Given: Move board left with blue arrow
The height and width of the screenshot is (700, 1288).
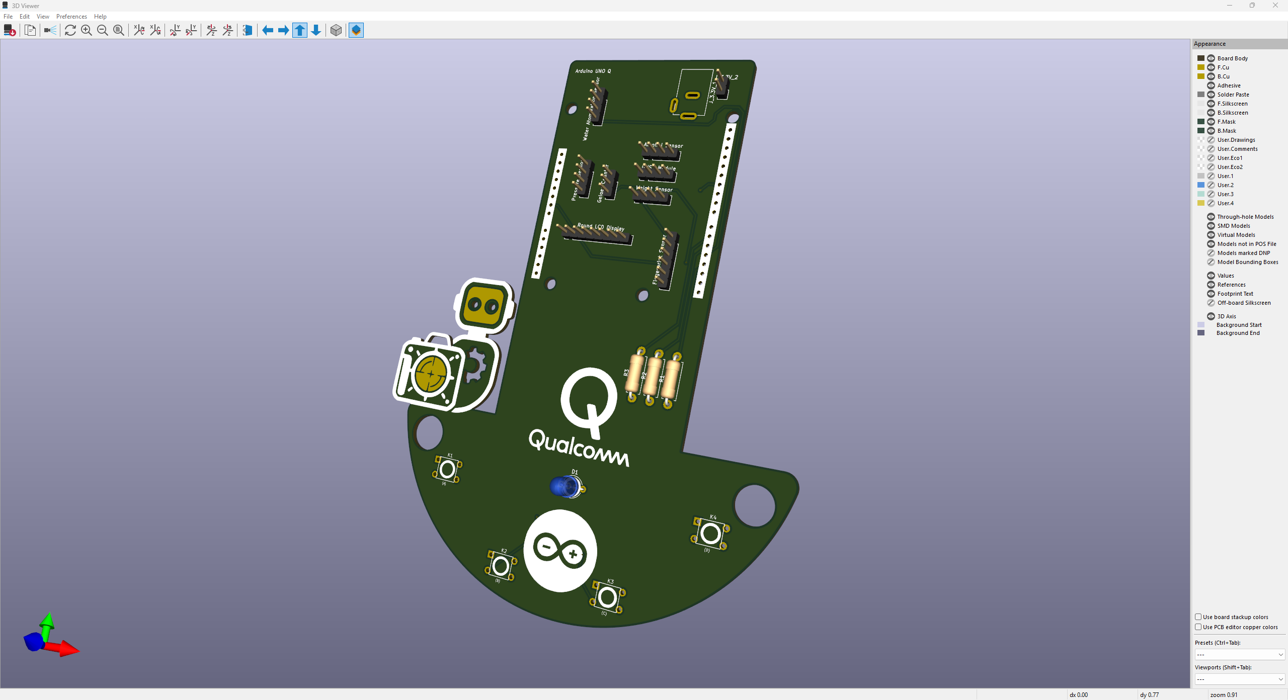Looking at the screenshot, I should coord(268,30).
